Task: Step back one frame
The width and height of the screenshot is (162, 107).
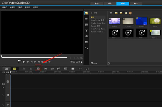Action: point(32,62)
